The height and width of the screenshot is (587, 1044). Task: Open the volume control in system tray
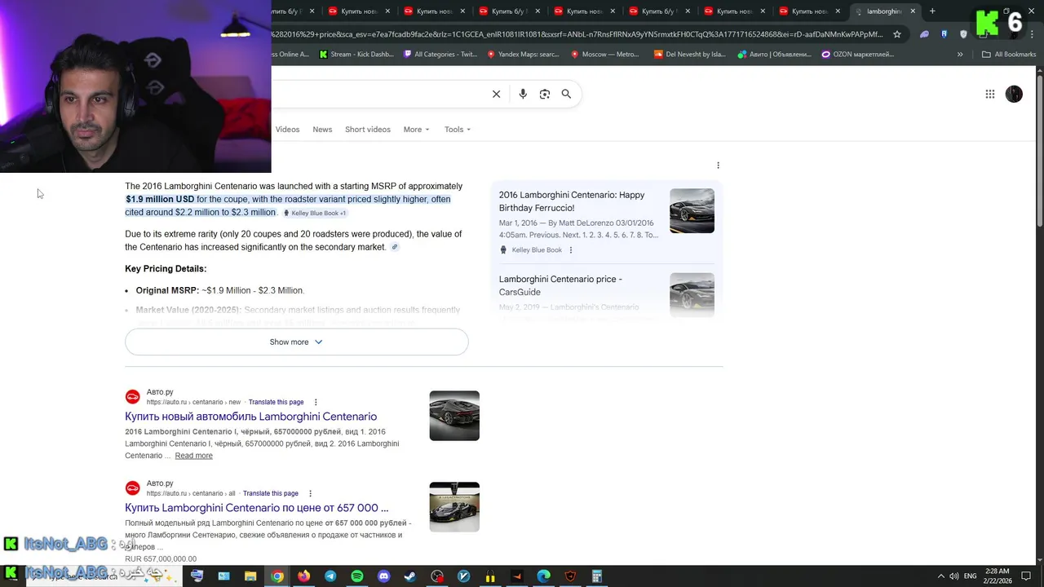tap(953, 576)
